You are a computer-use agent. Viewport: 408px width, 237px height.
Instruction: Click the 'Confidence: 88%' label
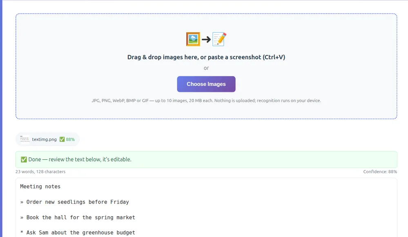coord(380,172)
